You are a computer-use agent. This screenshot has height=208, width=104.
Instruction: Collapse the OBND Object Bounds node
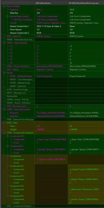(x=4, y=43)
